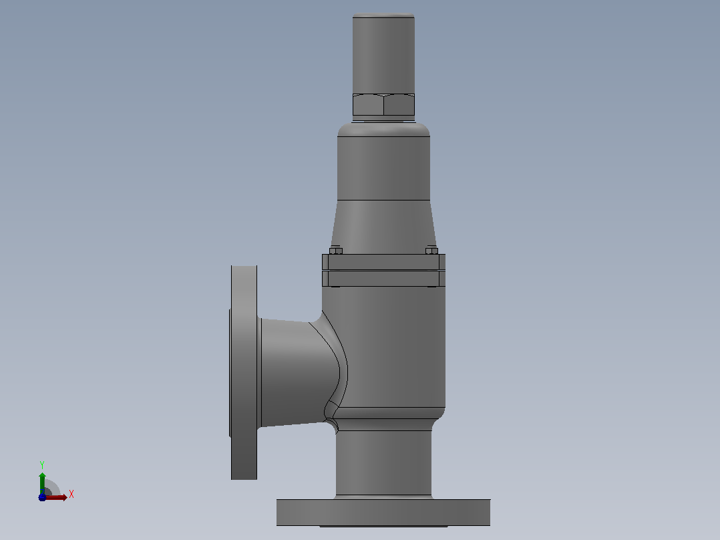This screenshot has height=540, width=720.
Task: Click the blue Z axis dot of the triad
Action: point(42,497)
